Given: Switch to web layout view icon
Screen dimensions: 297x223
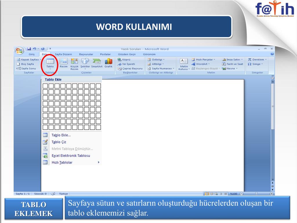Looking at the screenshot, I should click(216, 194).
